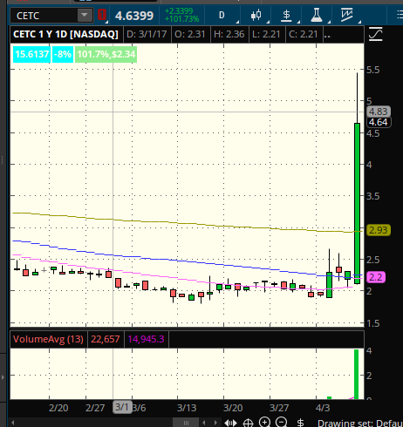Click the pink 2.2 moving average bubble

376,277
